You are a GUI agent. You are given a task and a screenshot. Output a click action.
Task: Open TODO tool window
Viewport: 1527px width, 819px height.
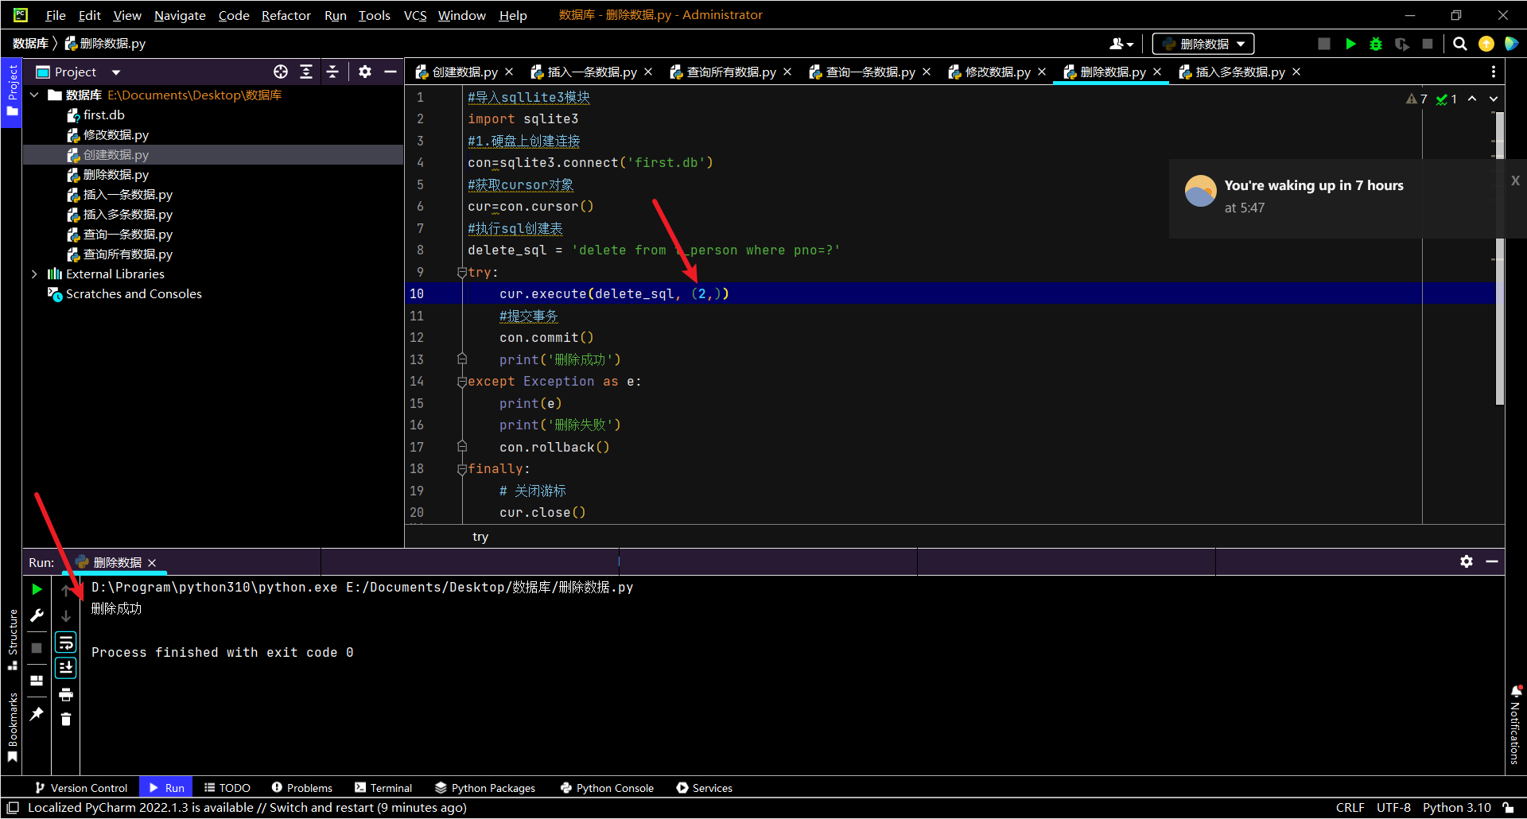(x=227, y=787)
